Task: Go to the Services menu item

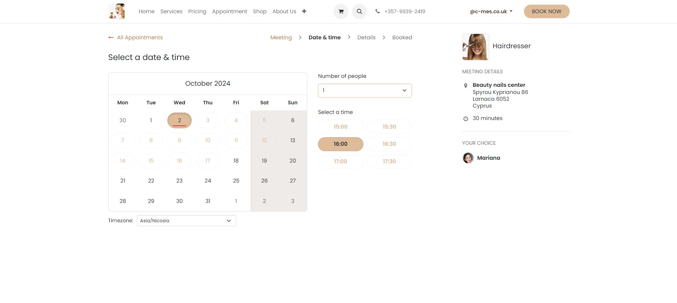Action: tap(171, 11)
